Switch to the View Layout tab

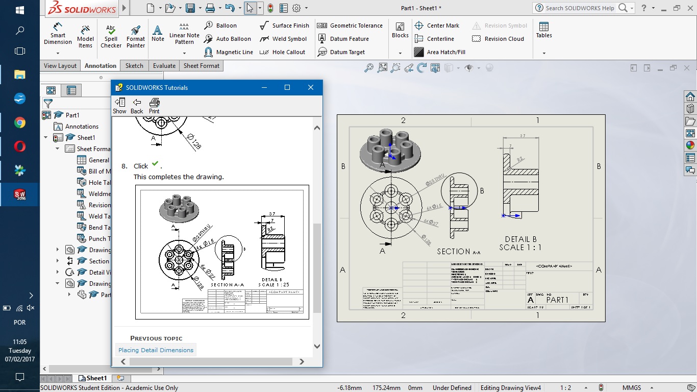click(60, 66)
